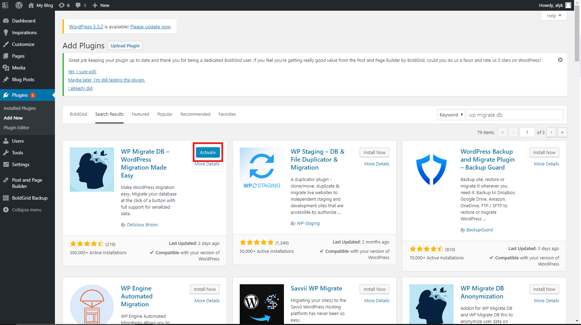Open the Keyword search type dropdown
Image resolution: width=581 pixels, height=325 pixels.
tap(451, 115)
